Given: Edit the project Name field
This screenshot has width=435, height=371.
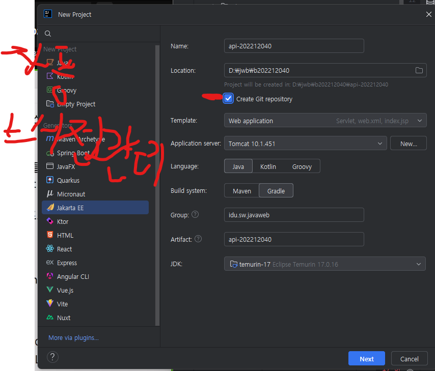Looking at the screenshot, I should tap(294, 46).
